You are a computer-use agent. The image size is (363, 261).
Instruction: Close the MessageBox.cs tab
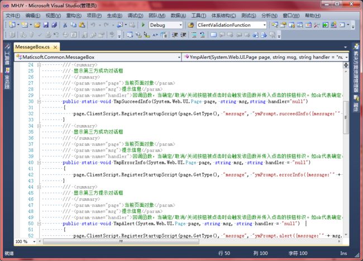(x=55, y=48)
